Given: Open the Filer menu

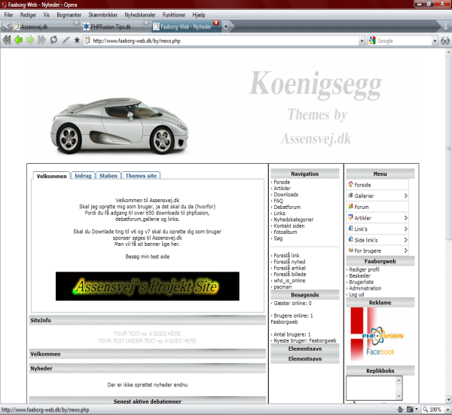Looking at the screenshot, I should pyautogui.click(x=8, y=15).
